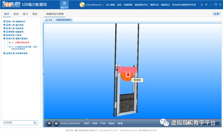This screenshot has width=223, height=133.
Task: Expand 第五章 门系统 chapter
Action: point(4,35)
